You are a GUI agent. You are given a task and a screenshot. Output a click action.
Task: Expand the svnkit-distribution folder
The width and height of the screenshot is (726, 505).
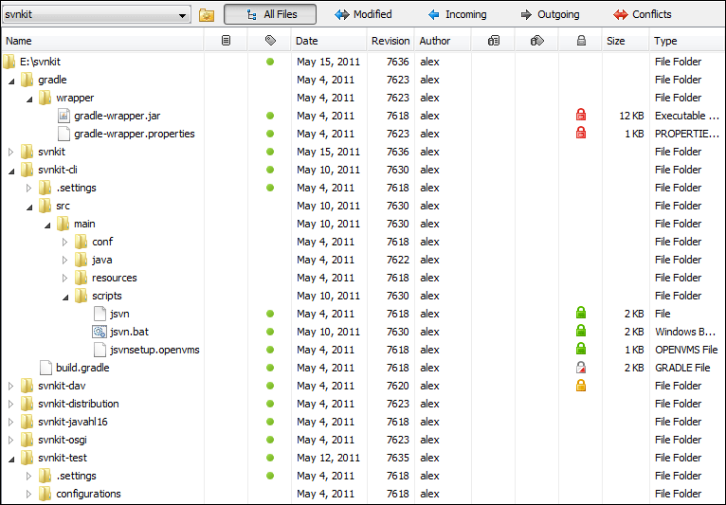pos(11,405)
